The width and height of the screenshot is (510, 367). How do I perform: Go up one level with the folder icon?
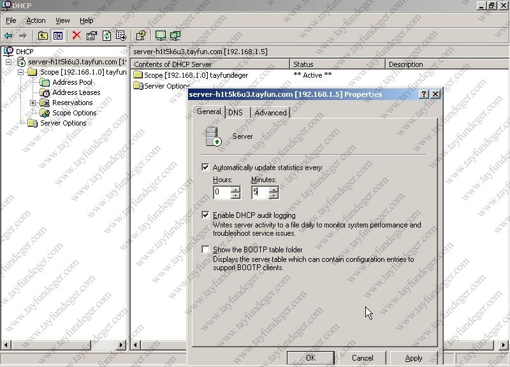coord(43,36)
